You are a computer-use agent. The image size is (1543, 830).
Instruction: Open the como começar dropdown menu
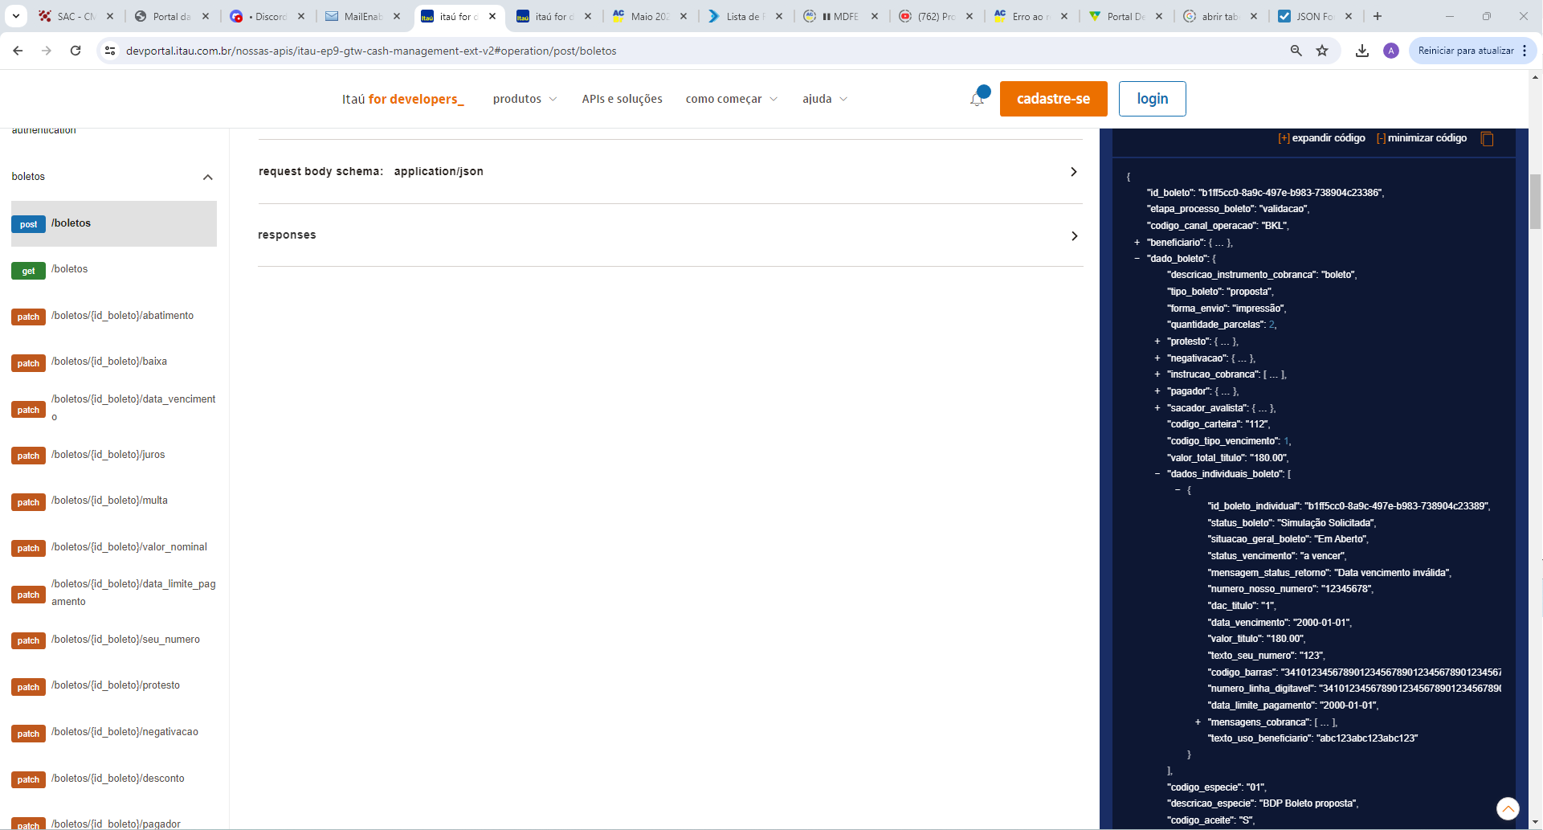[731, 99]
